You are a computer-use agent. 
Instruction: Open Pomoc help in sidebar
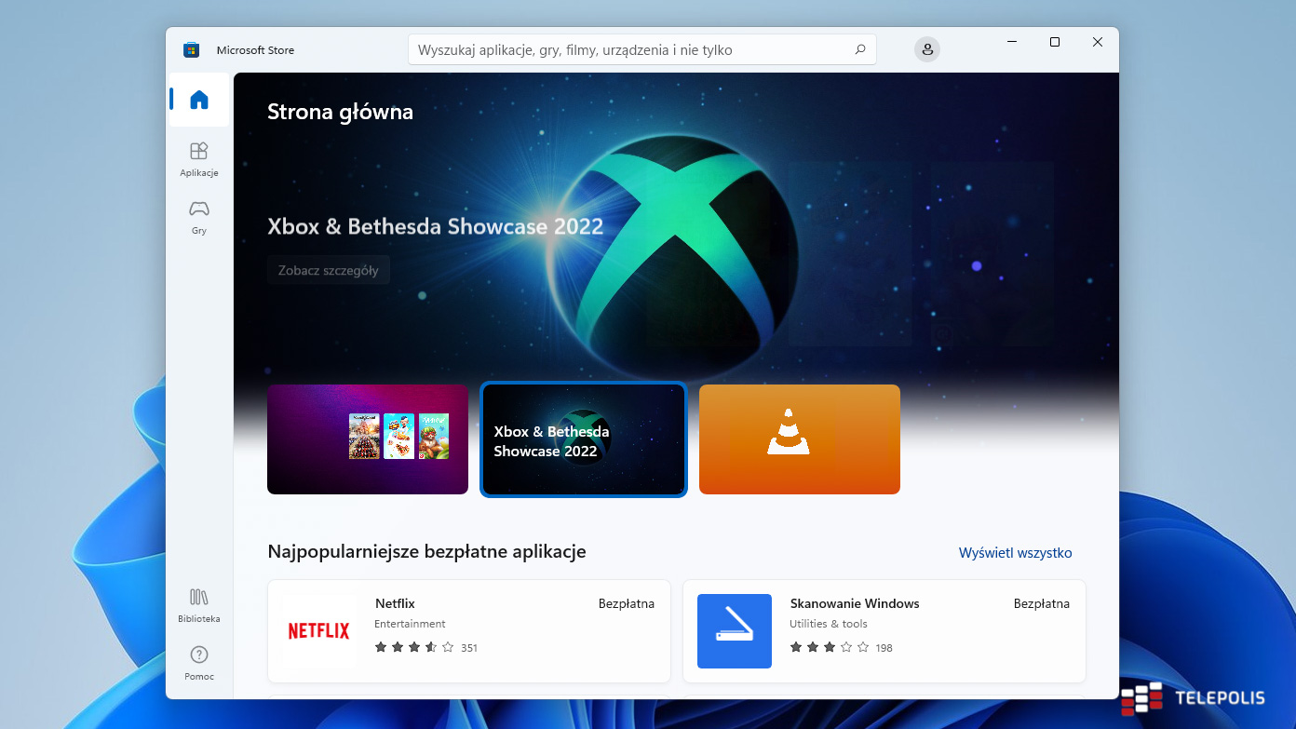coord(199,663)
